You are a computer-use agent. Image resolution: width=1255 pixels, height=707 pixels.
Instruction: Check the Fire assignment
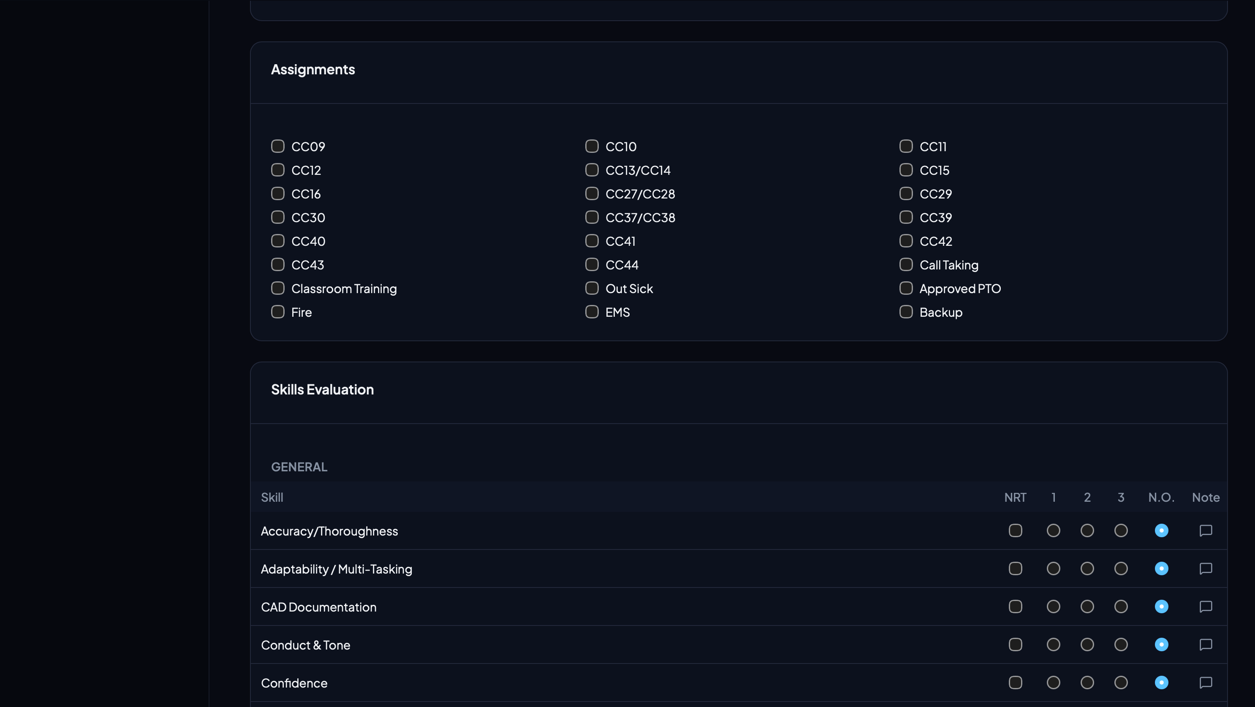[278, 312]
